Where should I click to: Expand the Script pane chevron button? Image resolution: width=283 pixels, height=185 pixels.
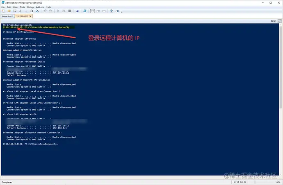point(280,21)
